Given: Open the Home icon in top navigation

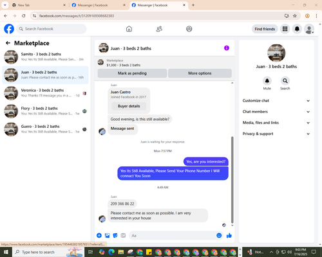Looking at the screenshot, I should point(129,29).
